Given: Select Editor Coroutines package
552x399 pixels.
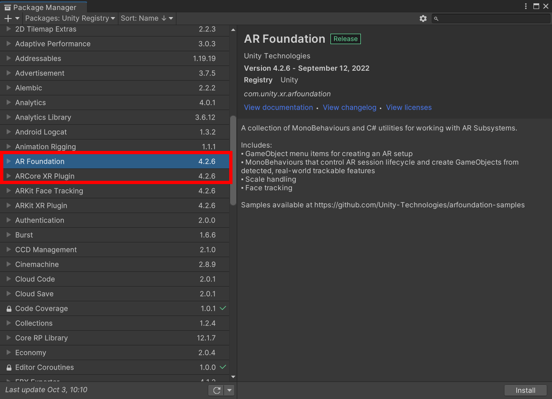Looking at the screenshot, I should [115, 368].
